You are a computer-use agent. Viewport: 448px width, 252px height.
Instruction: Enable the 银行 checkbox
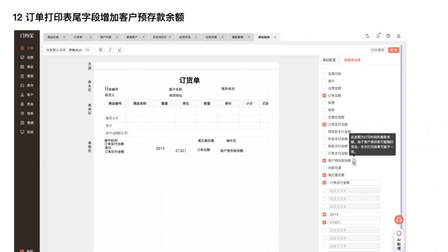pos(324,81)
